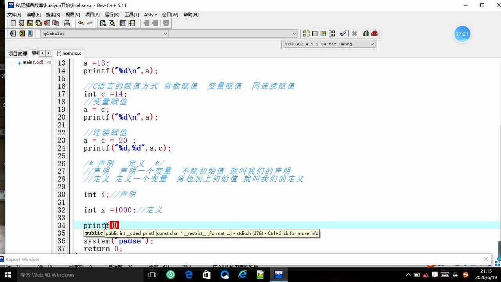
Task: Open the 视图[V] menu
Action: (x=72, y=14)
